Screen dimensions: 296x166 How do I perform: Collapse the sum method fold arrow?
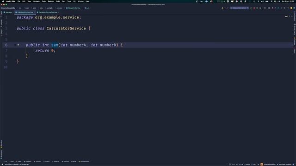pos(18,45)
